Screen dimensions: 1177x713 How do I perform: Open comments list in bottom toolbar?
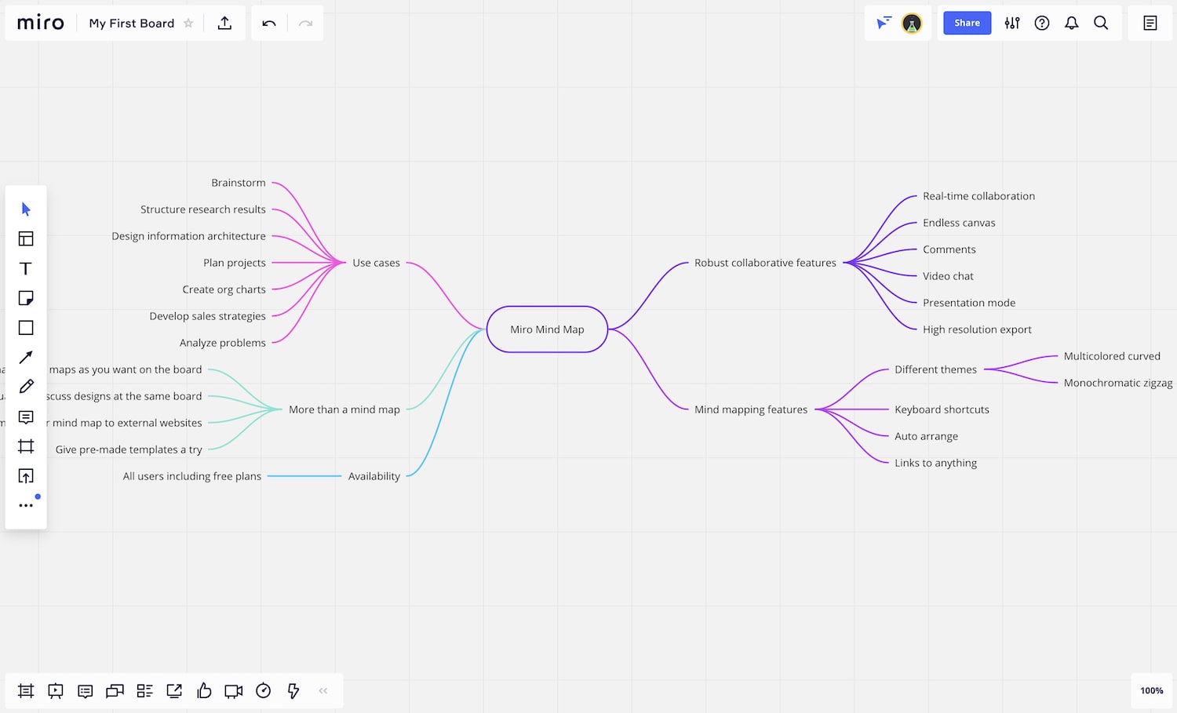(86, 691)
